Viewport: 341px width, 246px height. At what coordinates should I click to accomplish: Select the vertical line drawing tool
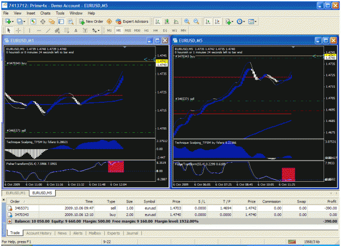pyautogui.click(x=29, y=30)
